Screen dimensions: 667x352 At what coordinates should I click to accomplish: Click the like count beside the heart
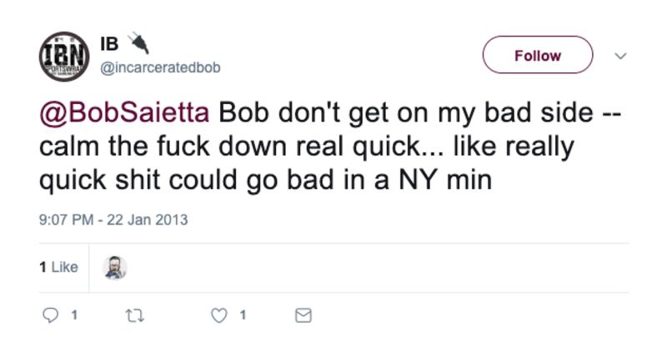pyautogui.click(x=243, y=315)
